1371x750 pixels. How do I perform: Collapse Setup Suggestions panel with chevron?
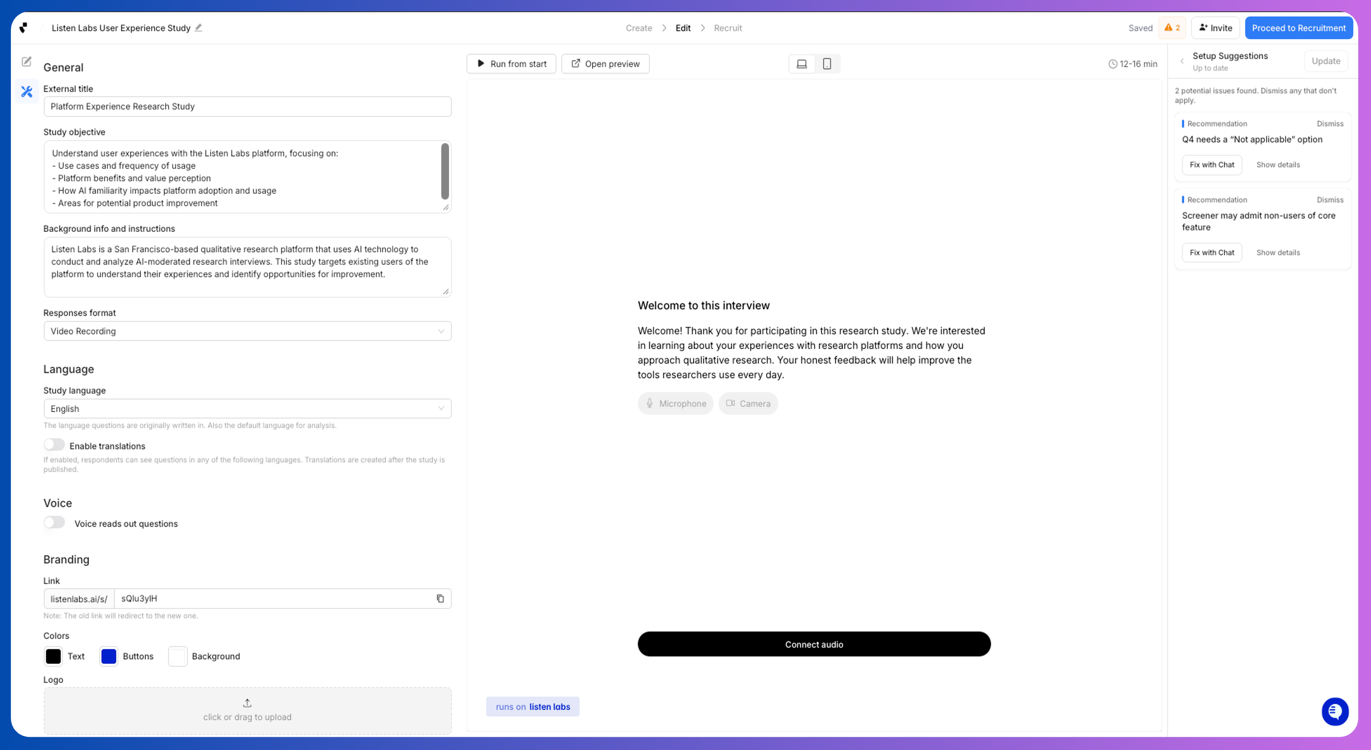tap(1182, 61)
